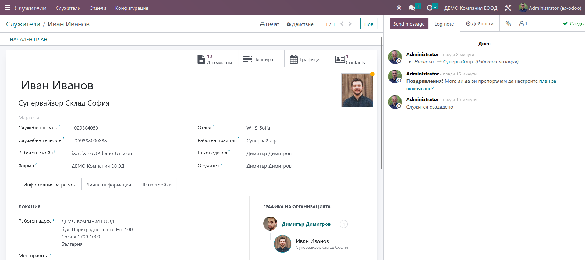Screen dimensions: 585x260
Task: Switch company ДЕМО Компания ЕООД in navbar
Action: 471,8
